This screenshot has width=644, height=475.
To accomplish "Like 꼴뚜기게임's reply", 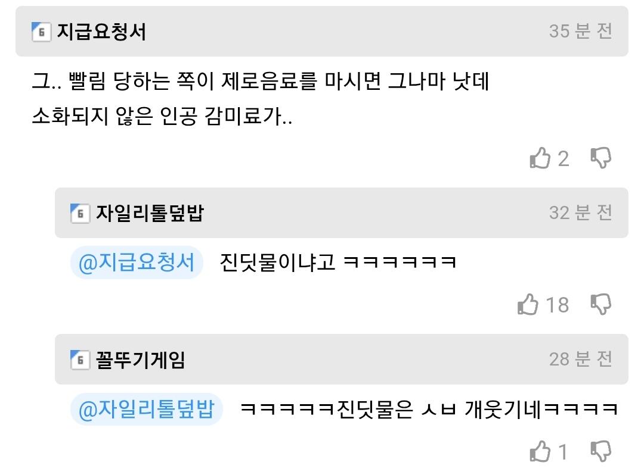I will 540,451.
